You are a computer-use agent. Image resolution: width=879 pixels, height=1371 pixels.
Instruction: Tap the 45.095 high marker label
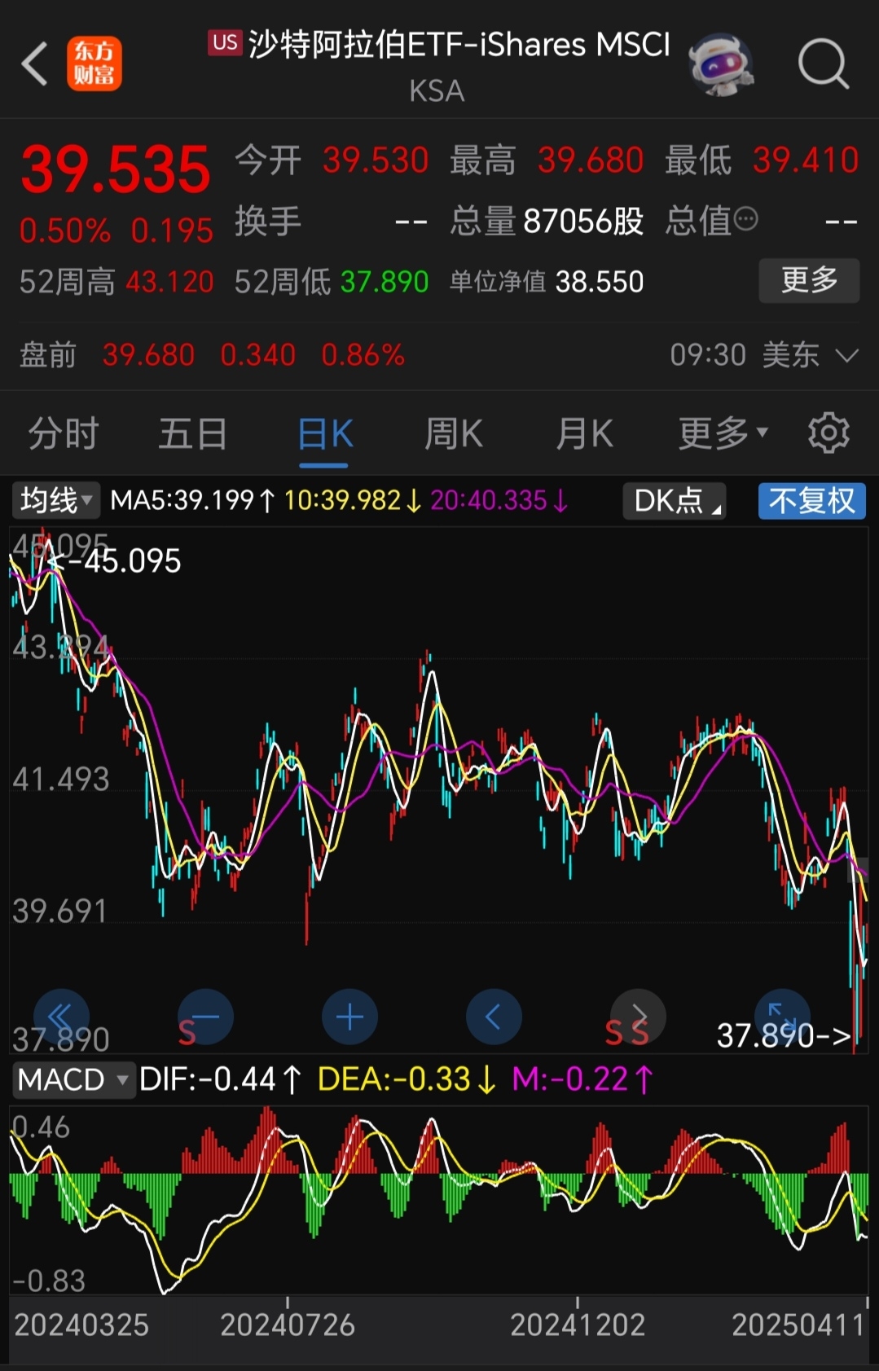click(x=115, y=561)
